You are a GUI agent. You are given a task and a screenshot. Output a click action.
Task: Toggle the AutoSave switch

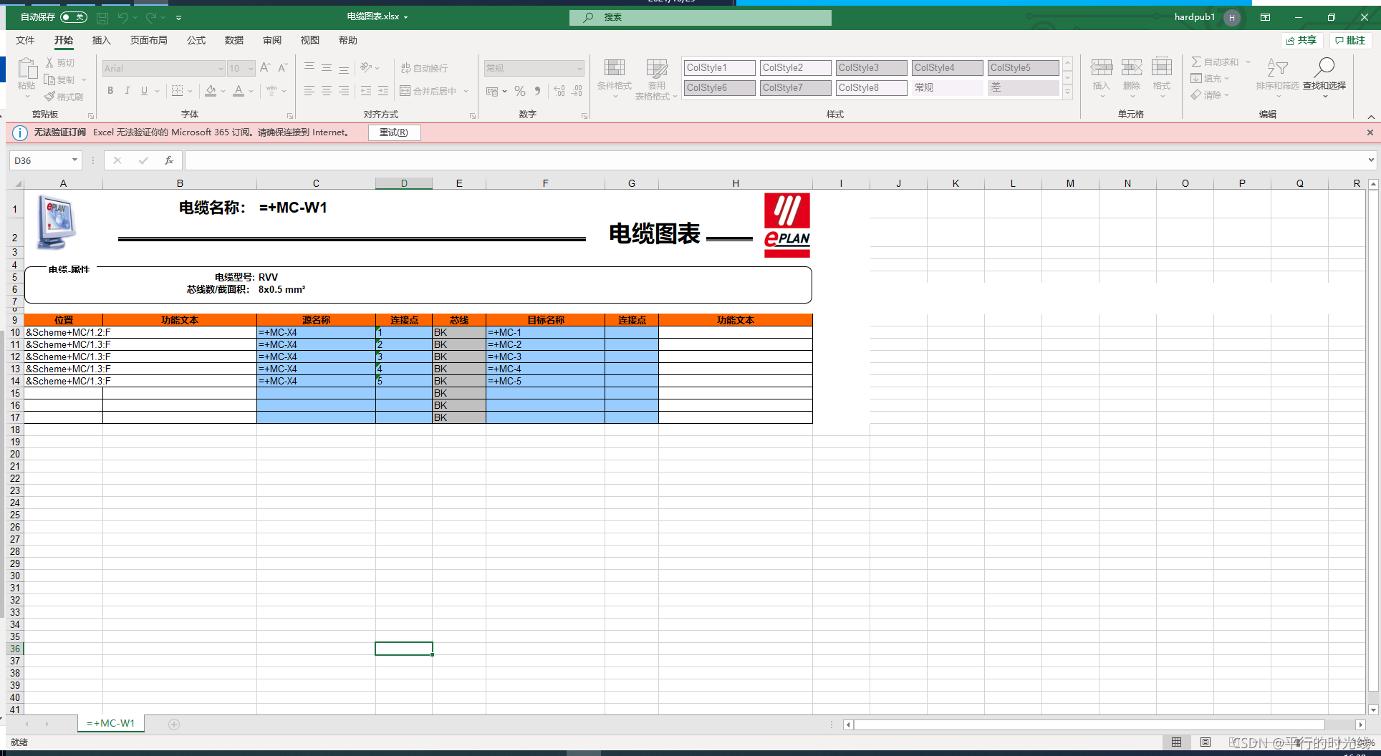(x=73, y=17)
